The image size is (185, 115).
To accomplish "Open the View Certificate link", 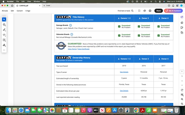I will [x=84, y=49].
